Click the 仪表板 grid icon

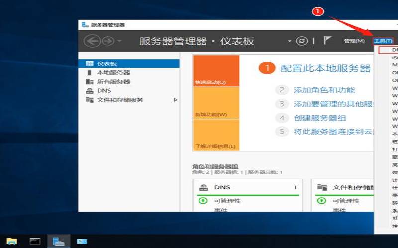click(x=90, y=63)
